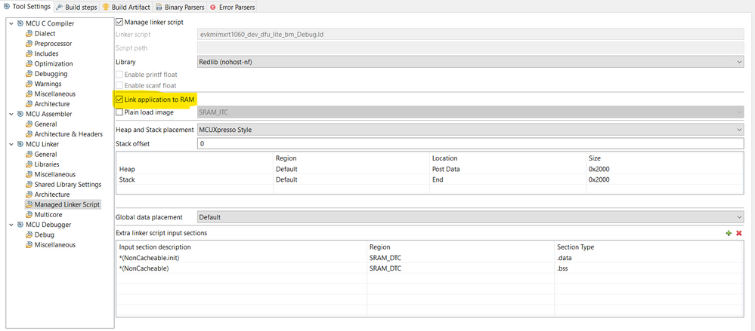This screenshot has width=755, height=331.
Task: Toggle Link application to RAM checkbox
Action: pos(119,100)
